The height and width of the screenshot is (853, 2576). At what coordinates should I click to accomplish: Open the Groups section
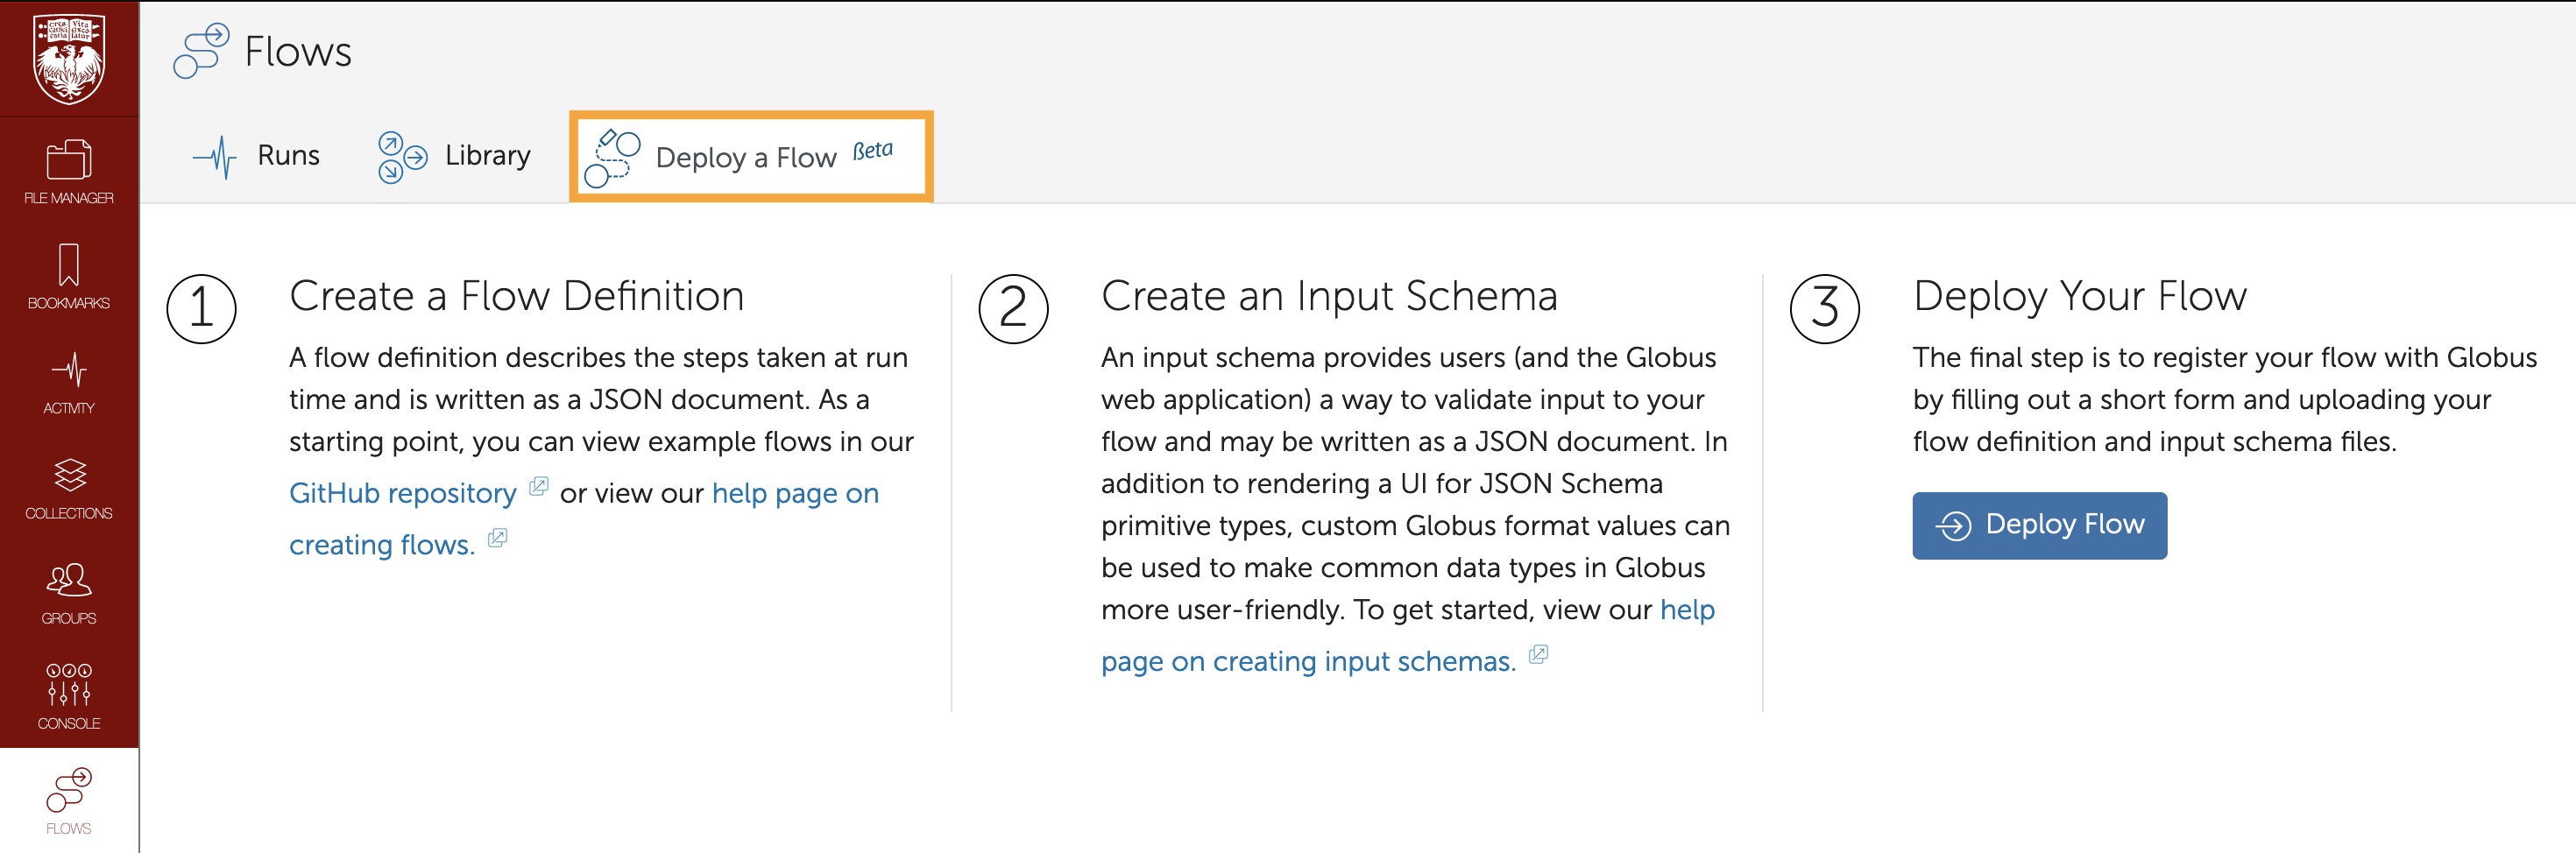69,593
